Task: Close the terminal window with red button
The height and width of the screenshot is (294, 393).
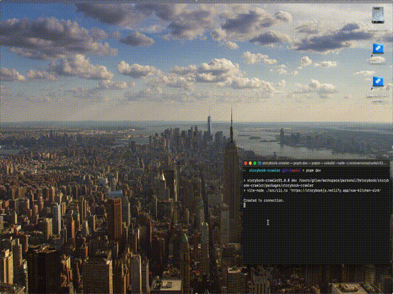Action: (246, 164)
